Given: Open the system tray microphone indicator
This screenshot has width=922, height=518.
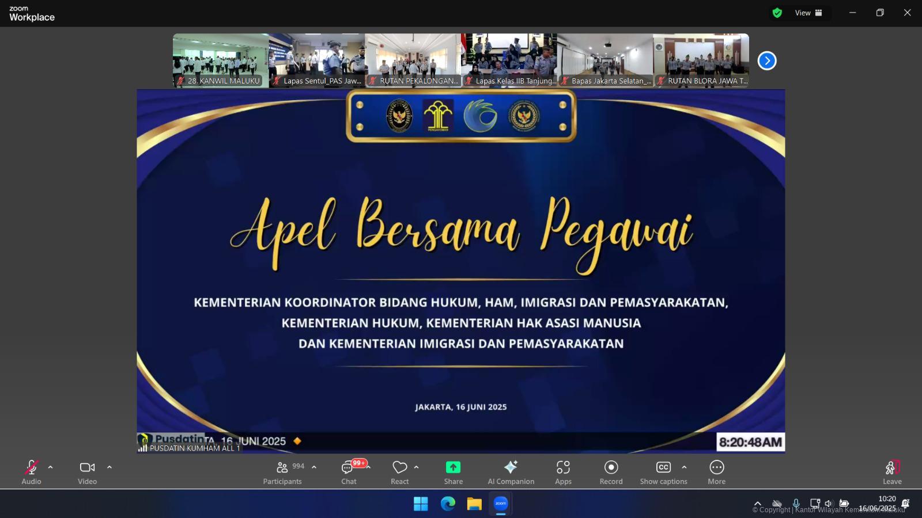Looking at the screenshot, I should 796,504.
